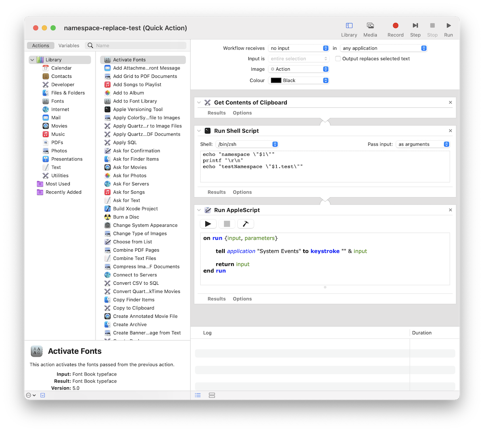Choose the Utilities library category
This screenshot has height=432, width=484.
pyautogui.click(x=60, y=175)
